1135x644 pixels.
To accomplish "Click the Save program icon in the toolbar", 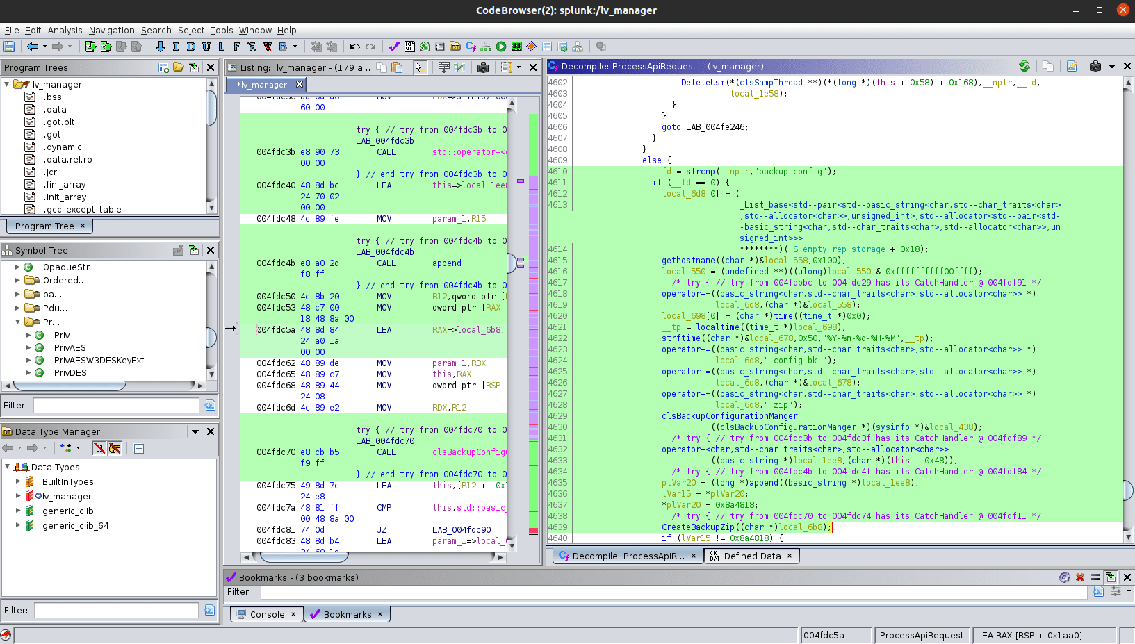I will coord(9,47).
